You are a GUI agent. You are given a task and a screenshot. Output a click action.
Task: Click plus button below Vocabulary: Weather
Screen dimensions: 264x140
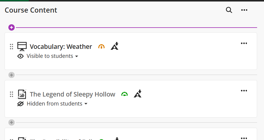click(x=11, y=75)
